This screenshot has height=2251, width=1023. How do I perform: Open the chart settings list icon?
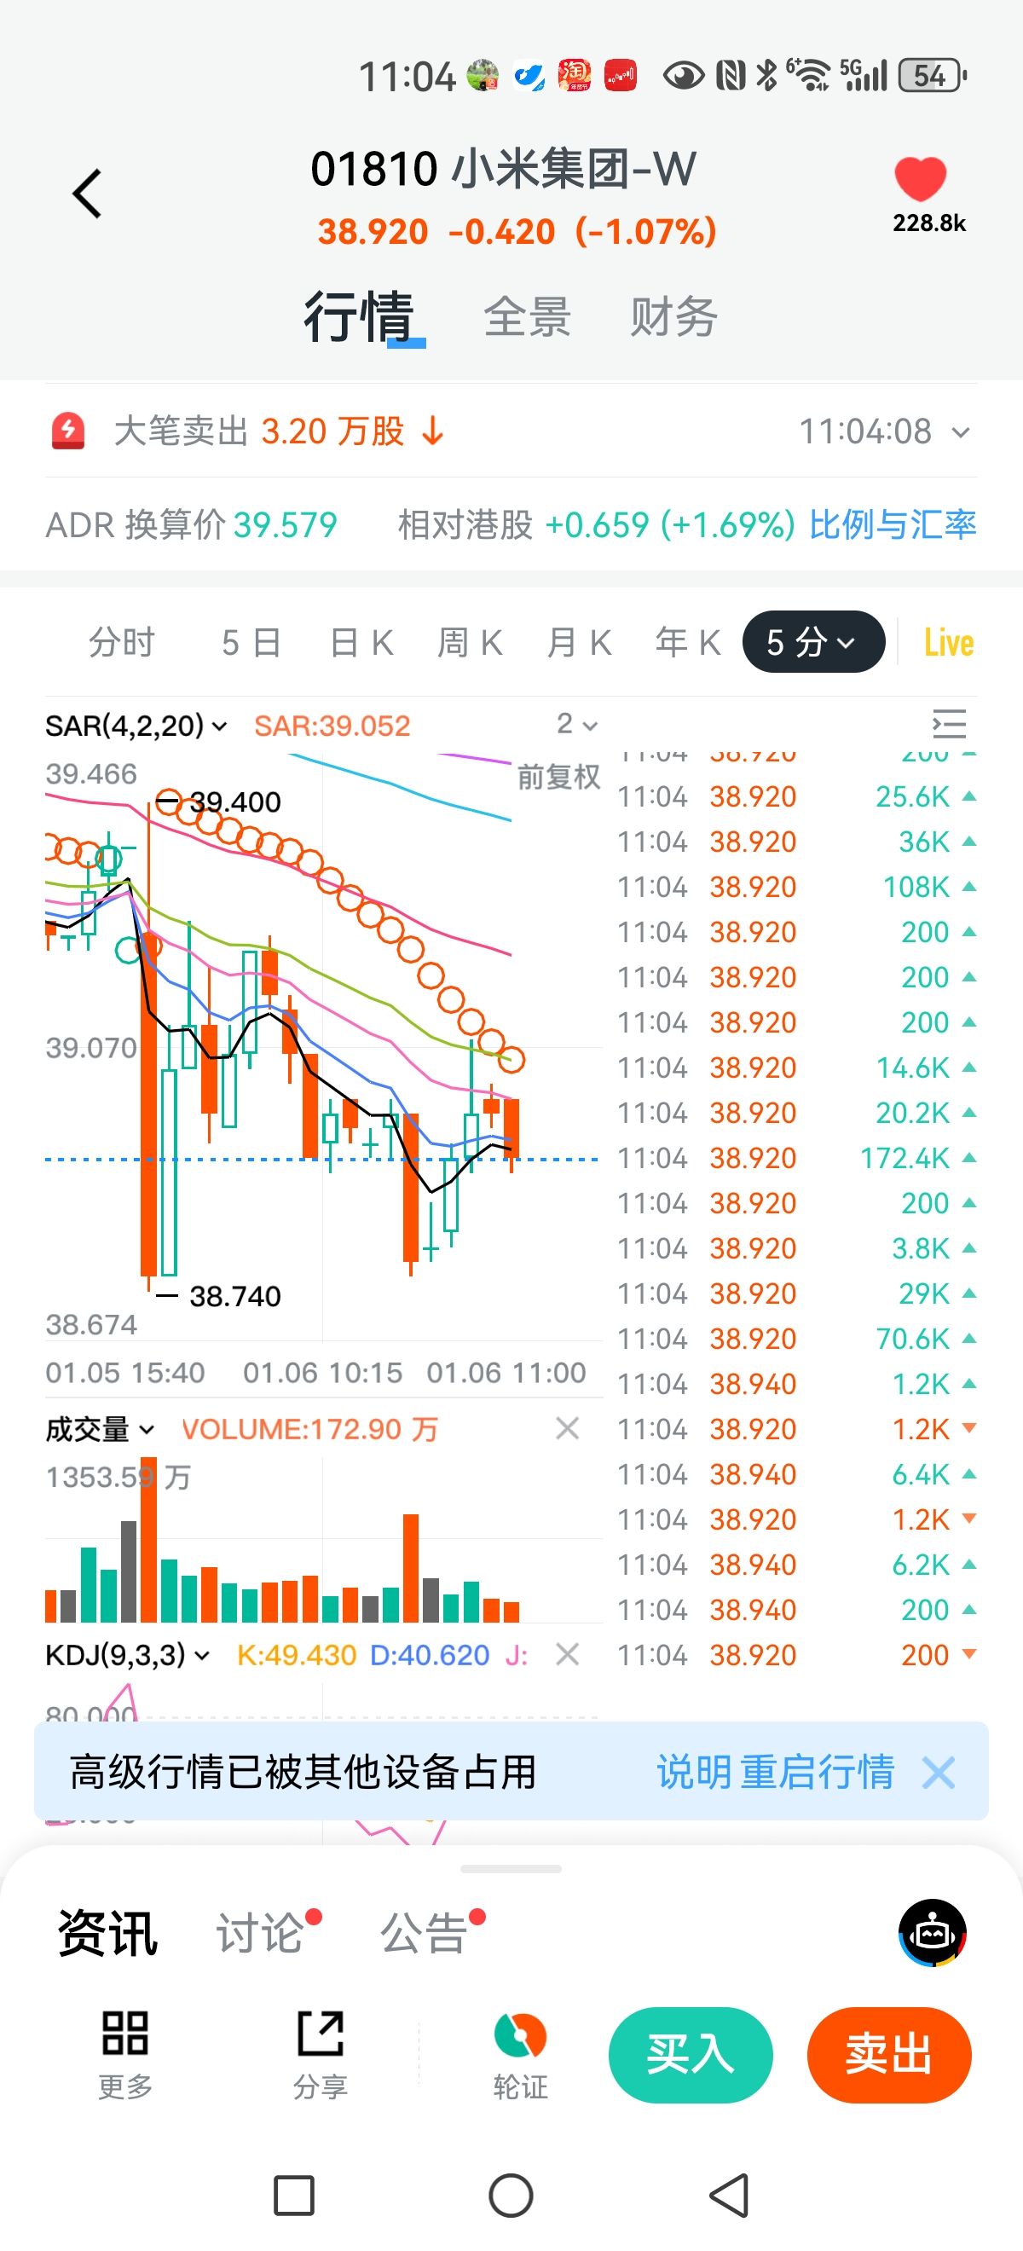(949, 725)
